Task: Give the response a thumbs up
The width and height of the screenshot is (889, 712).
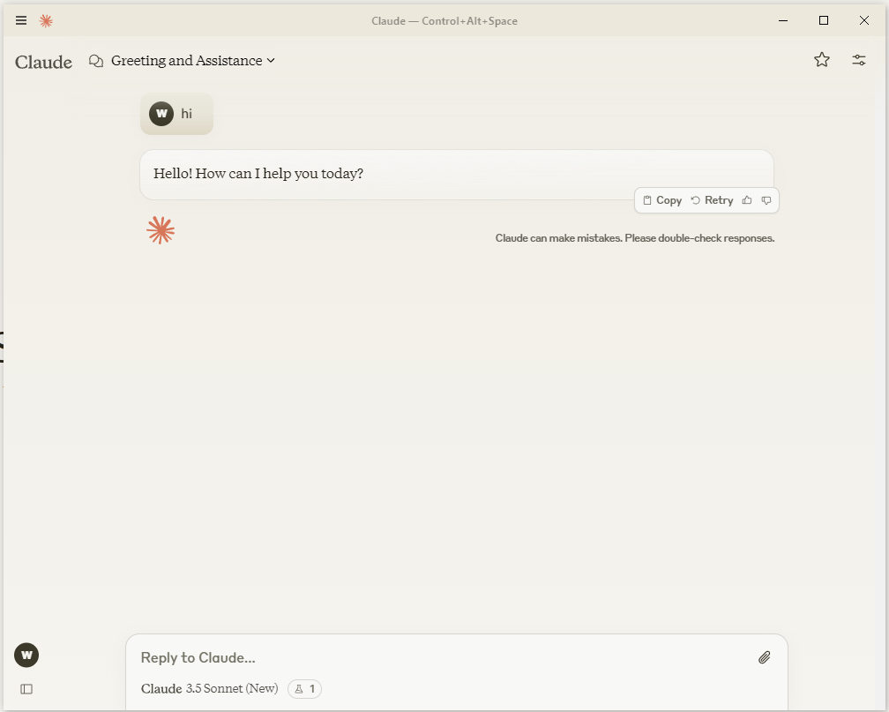Action: (x=747, y=200)
